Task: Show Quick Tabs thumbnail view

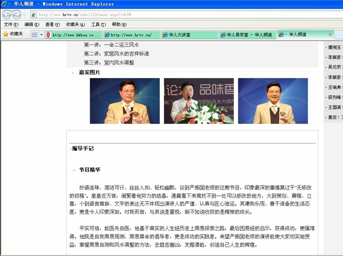Action: click(x=35, y=35)
